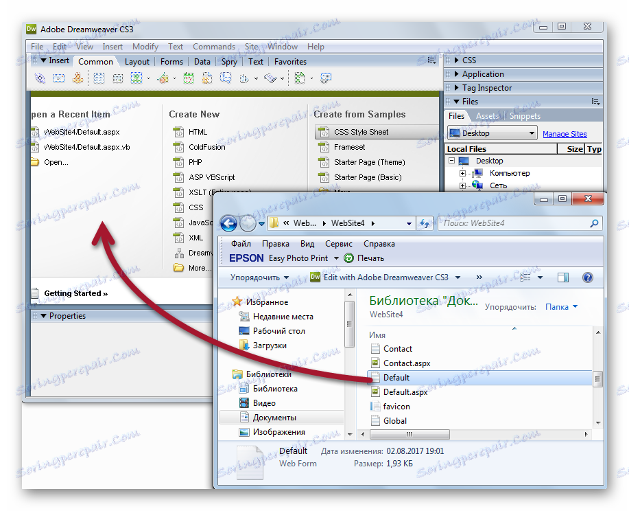Select the Hyperlink insert icon
This screenshot has width=629, height=511.
(38, 79)
